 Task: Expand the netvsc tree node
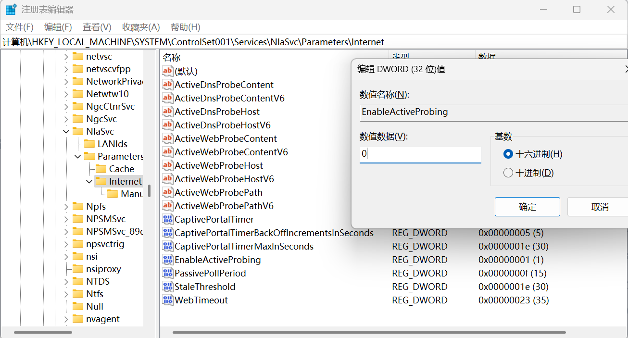tap(66, 56)
